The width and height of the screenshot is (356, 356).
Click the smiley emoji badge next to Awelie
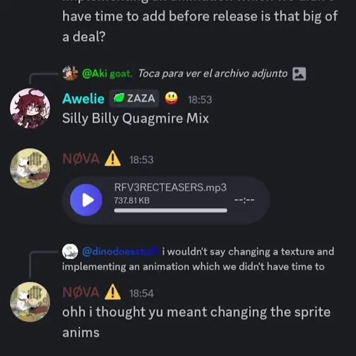point(171,99)
